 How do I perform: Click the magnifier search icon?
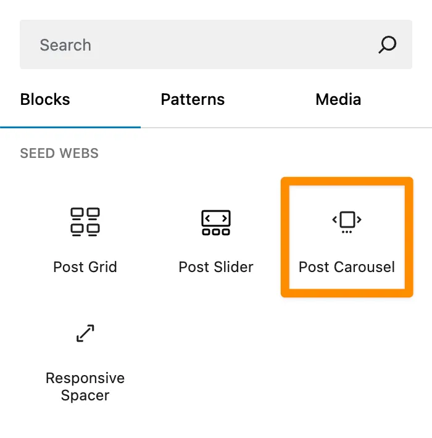click(387, 44)
